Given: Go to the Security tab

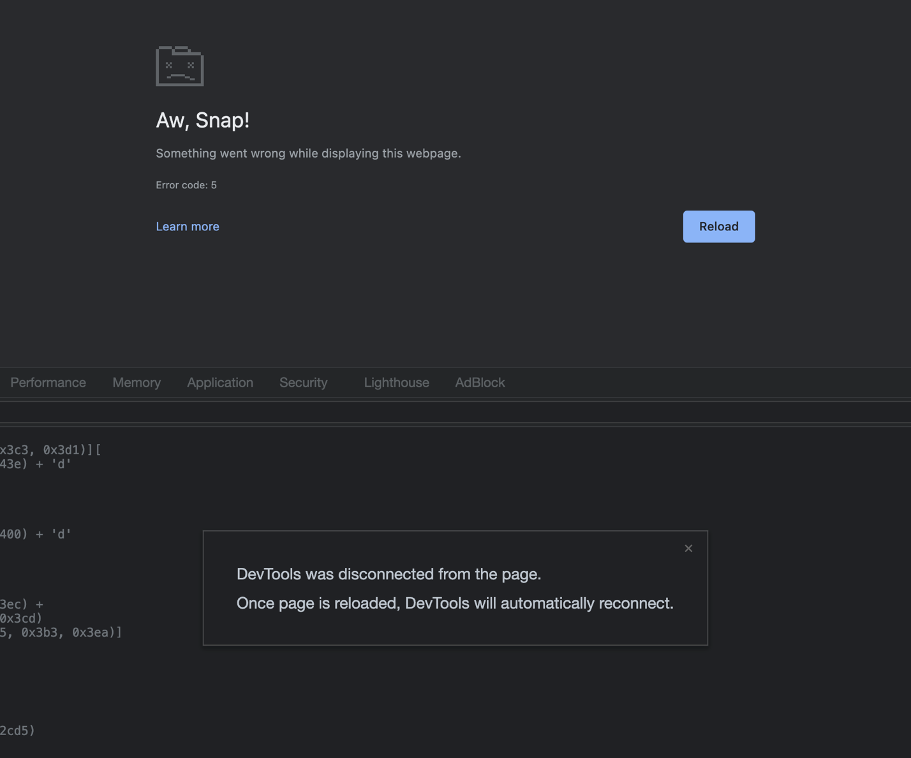Looking at the screenshot, I should point(303,383).
